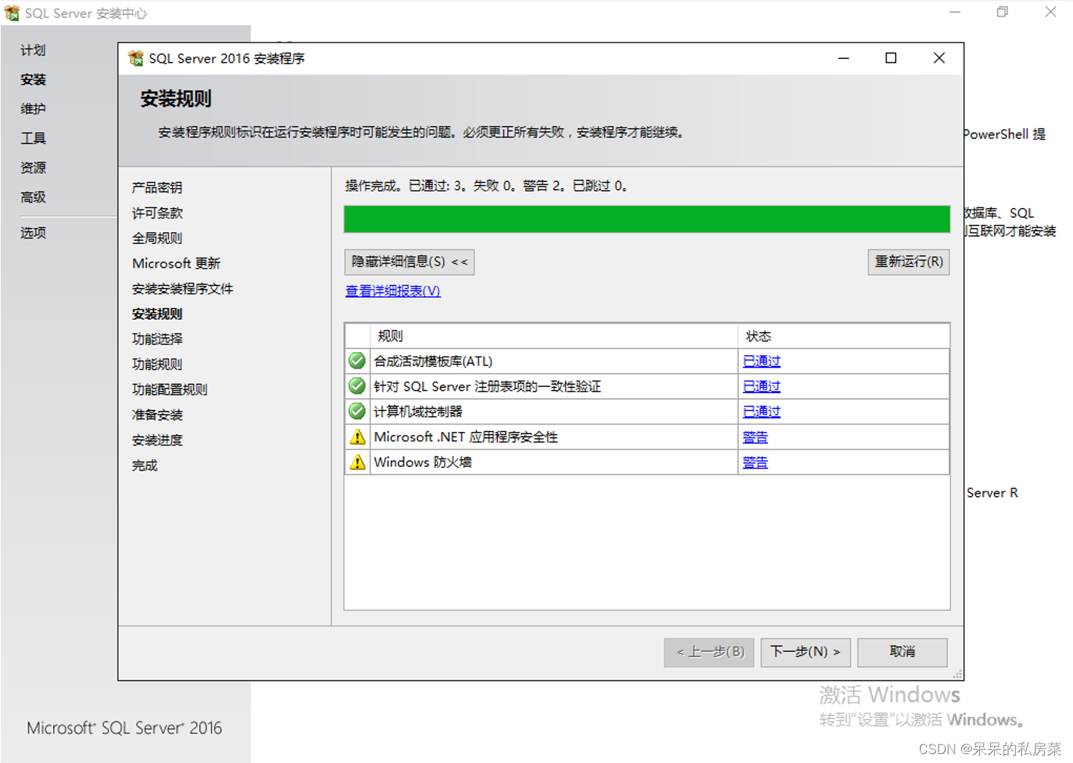Click the 上一步(B) button
This screenshot has height=763, width=1073.
(709, 652)
